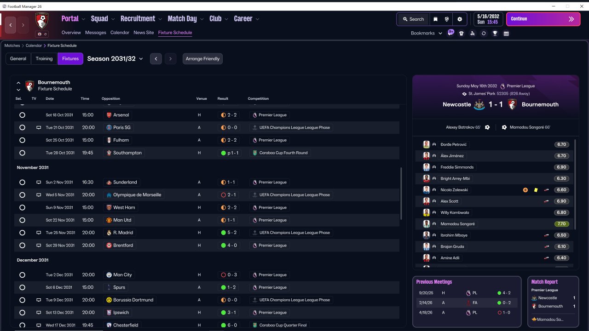Open the Messages submenu tab
The image size is (589, 331).
[x=96, y=33]
